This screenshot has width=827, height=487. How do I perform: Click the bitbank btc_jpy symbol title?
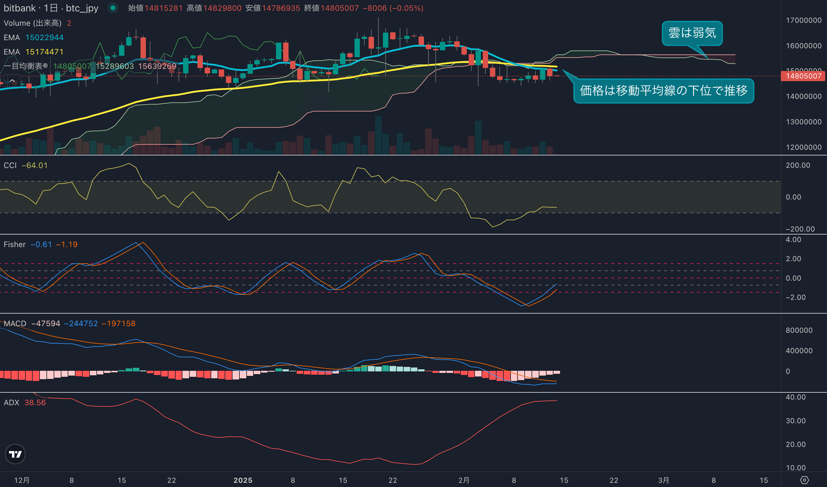(51, 8)
